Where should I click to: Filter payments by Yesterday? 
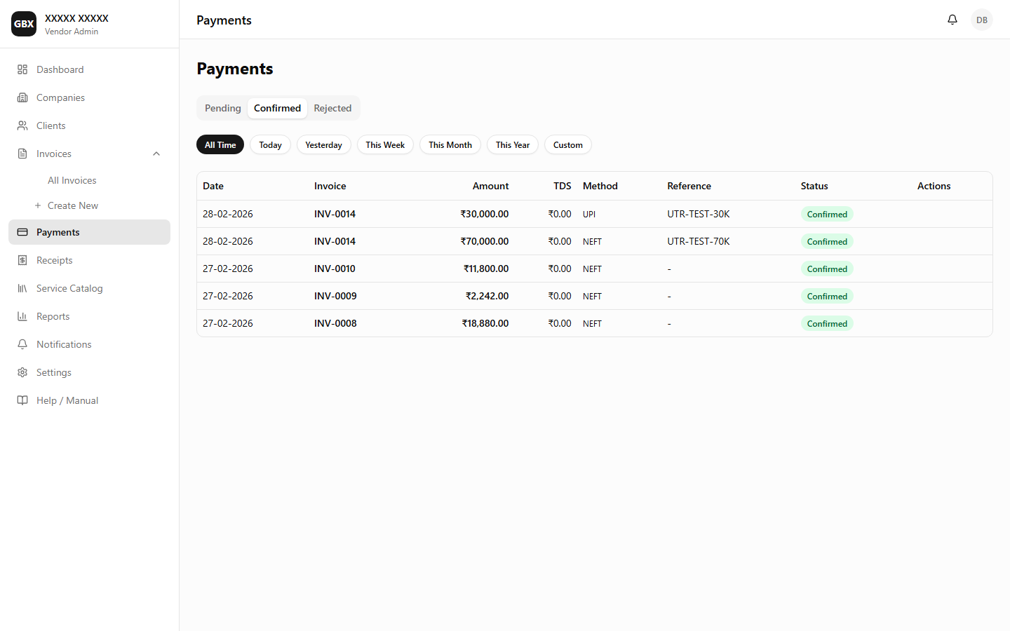[323, 144]
